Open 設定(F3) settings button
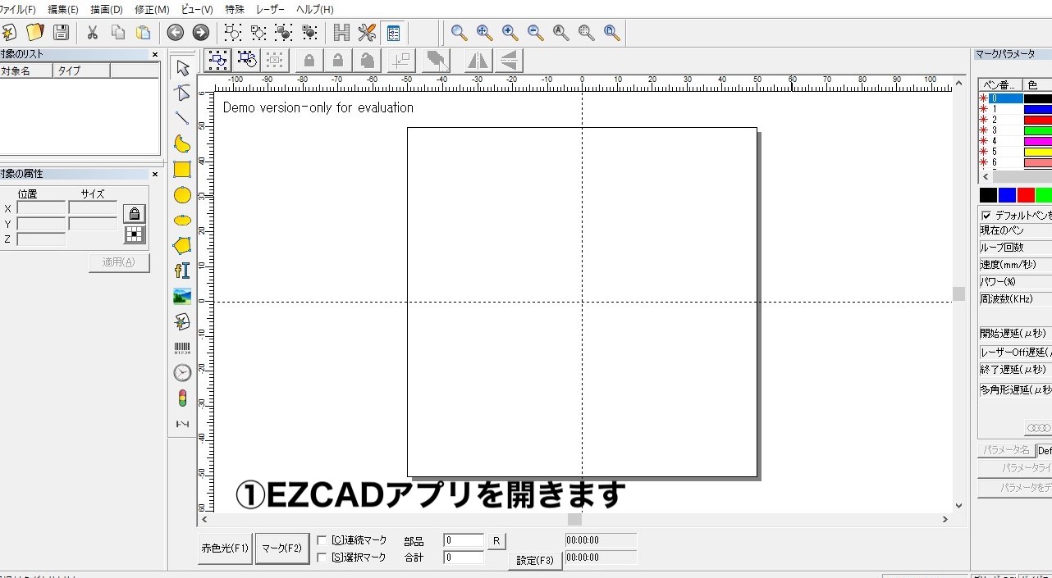This screenshot has height=578, width=1052. tap(536, 561)
